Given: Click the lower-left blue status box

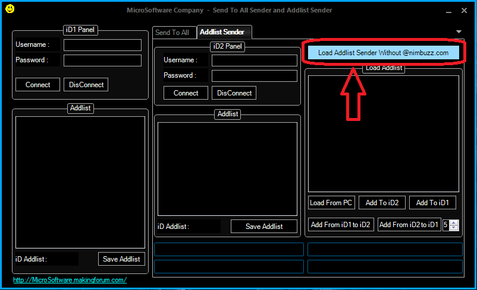Looking at the screenshot, I should point(229,267).
